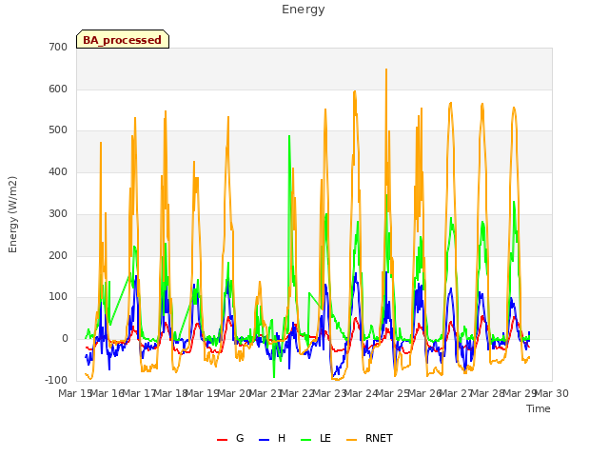Viewport: 609px width, 457px height.
Task: Click the Mar 24 x-axis label
Action: tap(362, 393)
